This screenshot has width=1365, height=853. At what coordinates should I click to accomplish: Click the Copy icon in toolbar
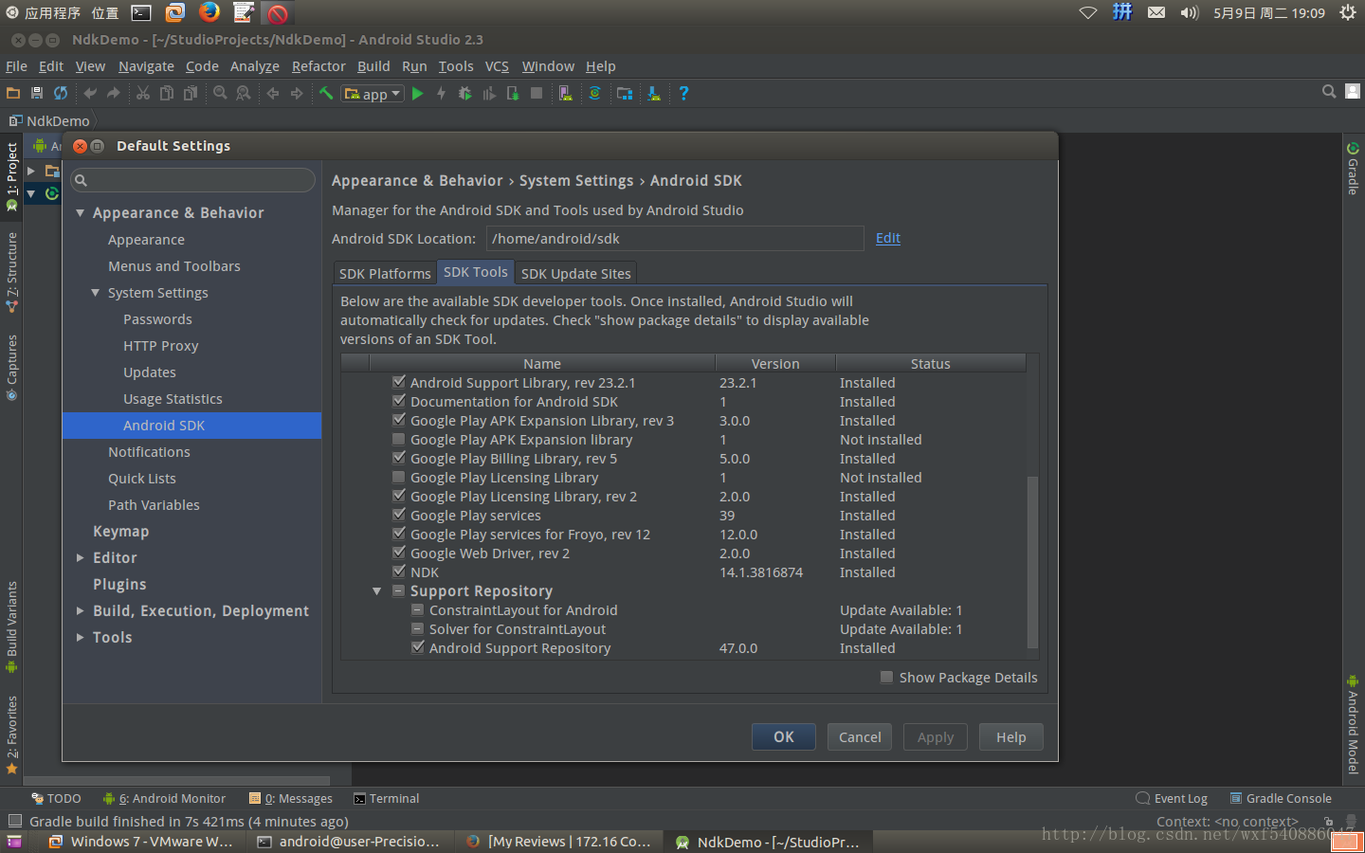coord(167,93)
